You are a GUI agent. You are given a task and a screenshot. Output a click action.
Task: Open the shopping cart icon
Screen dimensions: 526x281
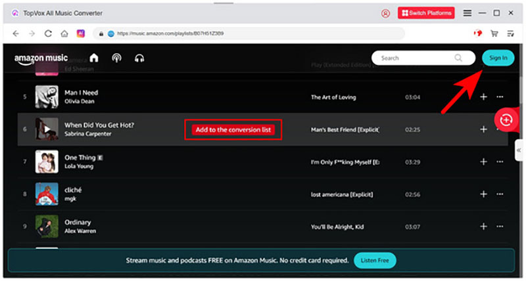click(494, 33)
